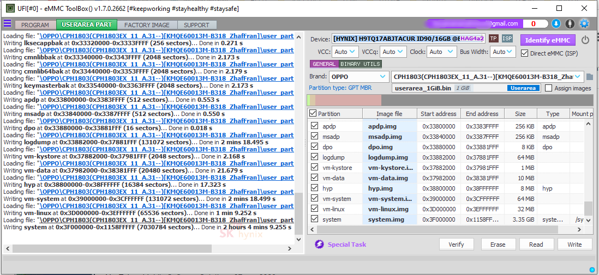
Task: Click the partition table vertical scrollbar thumb
Action: tap(589, 209)
